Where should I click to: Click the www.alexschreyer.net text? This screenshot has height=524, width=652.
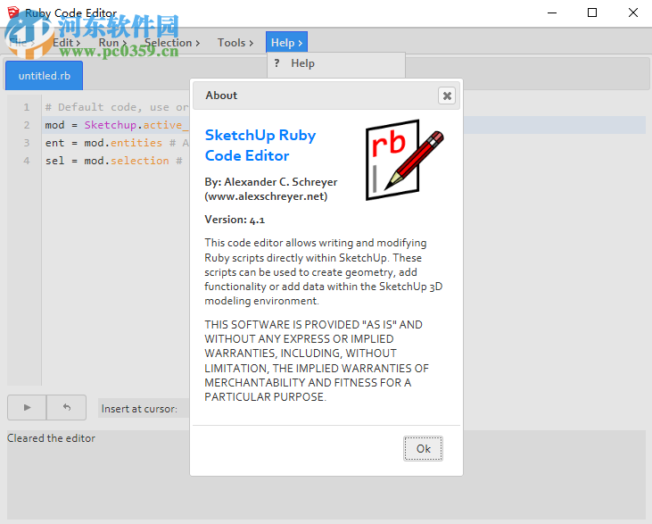point(266,196)
